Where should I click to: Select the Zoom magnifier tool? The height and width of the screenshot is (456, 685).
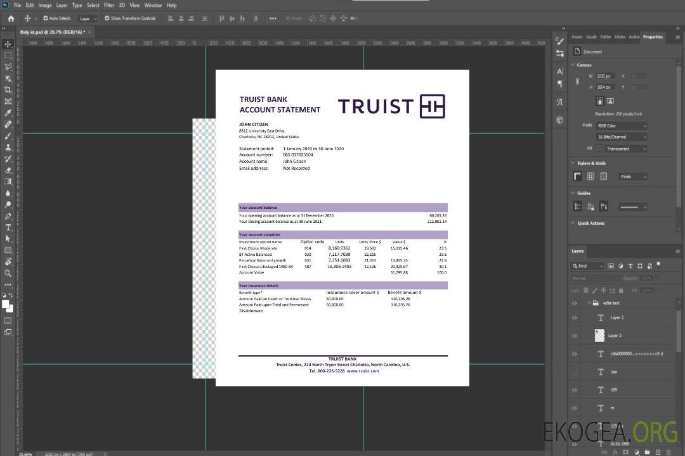point(8,273)
